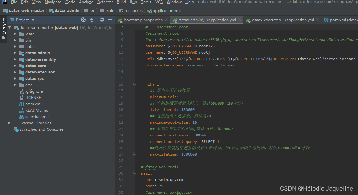This screenshot has width=358, height=195.
Task: Open Project panel settings gear
Action: (x=102, y=20)
